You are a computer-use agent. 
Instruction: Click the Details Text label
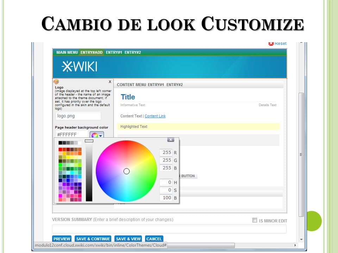click(268, 105)
